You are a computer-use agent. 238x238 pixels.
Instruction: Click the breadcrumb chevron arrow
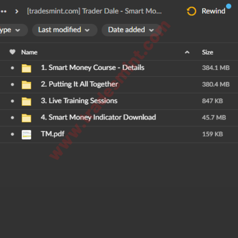tap(17, 11)
